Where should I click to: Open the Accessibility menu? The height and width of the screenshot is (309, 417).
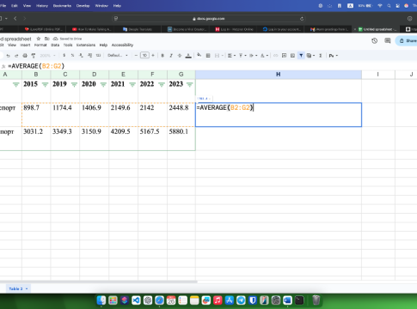[122, 45]
